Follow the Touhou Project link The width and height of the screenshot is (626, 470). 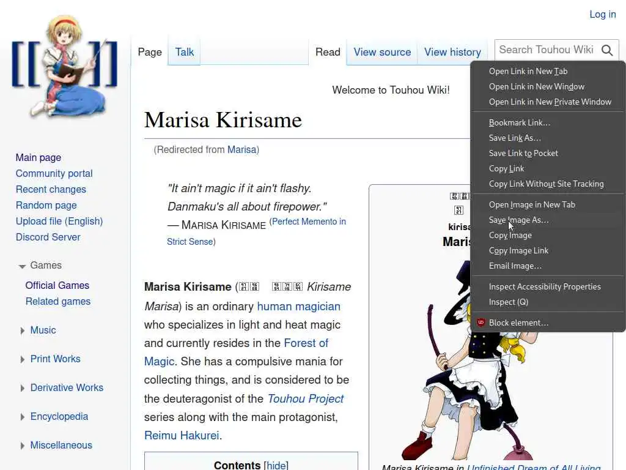tap(306, 398)
